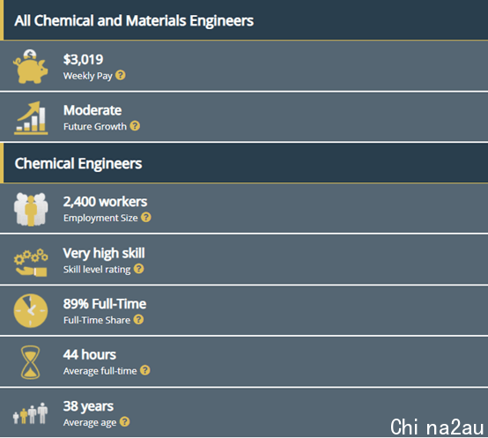Click the Very high skill text
Image resolution: width=488 pixels, height=438 pixels.
(104, 253)
